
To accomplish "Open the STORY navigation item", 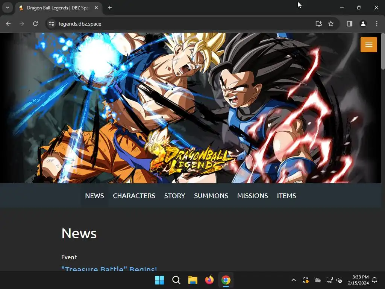I will pos(174,196).
